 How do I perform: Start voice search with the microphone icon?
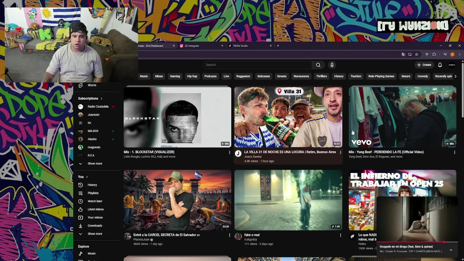pos(332,65)
